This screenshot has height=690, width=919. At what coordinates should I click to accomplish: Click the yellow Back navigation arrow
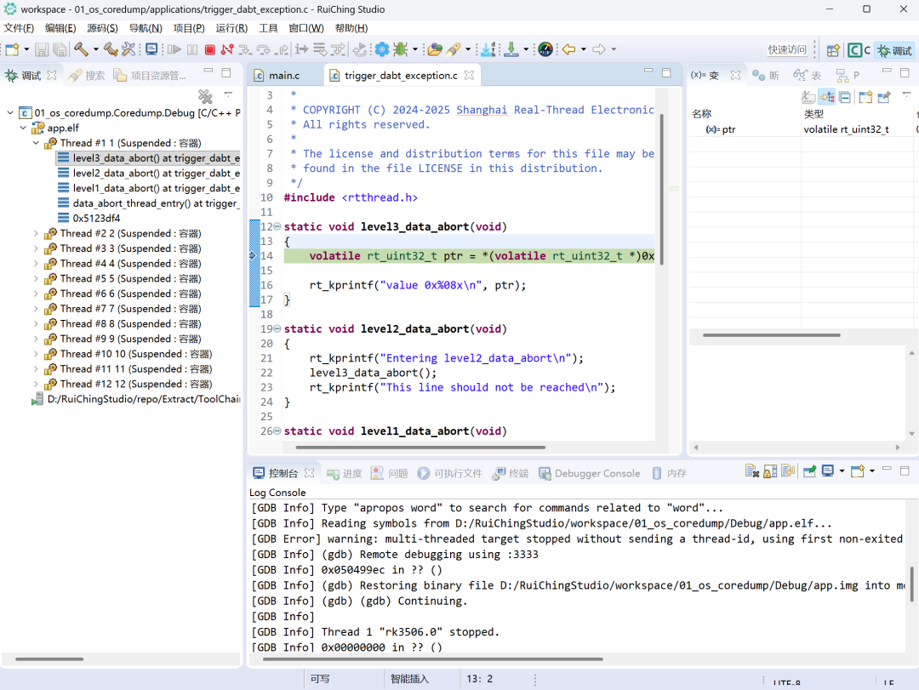[569, 50]
